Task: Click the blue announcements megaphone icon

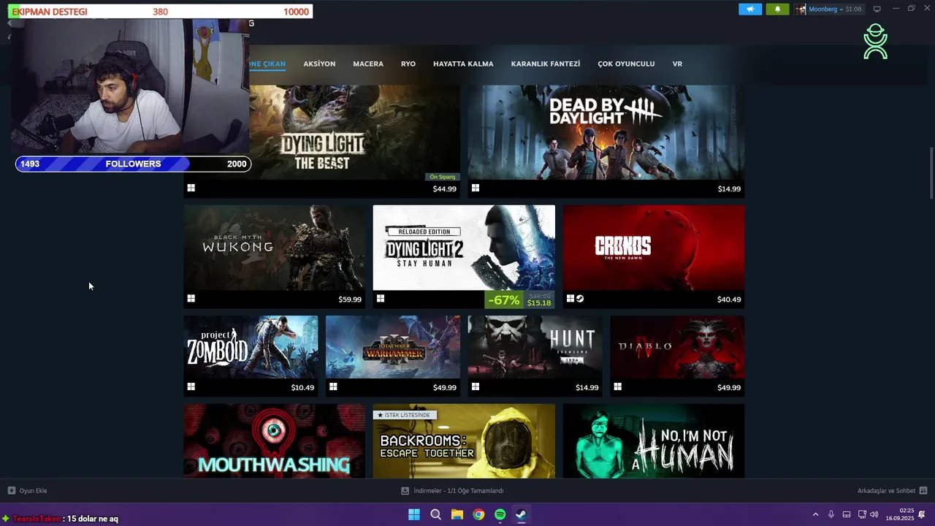Action: click(x=750, y=9)
